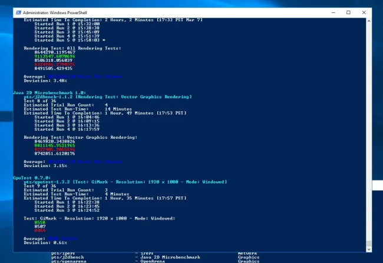
Task: Click 'GpuTest 0.7.0:' heading
Action: [32, 178]
